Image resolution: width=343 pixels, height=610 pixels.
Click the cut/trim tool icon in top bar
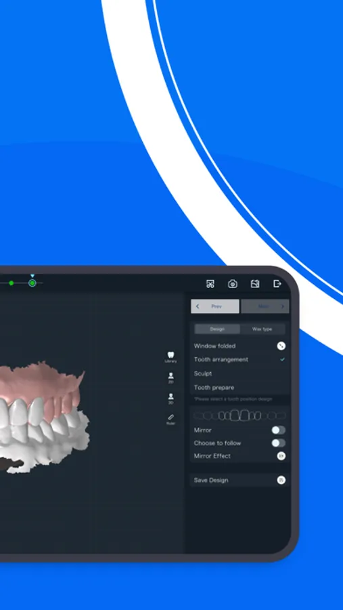[x=210, y=284]
